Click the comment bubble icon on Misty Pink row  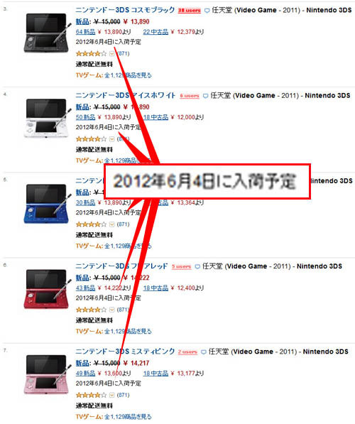point(204,352)
